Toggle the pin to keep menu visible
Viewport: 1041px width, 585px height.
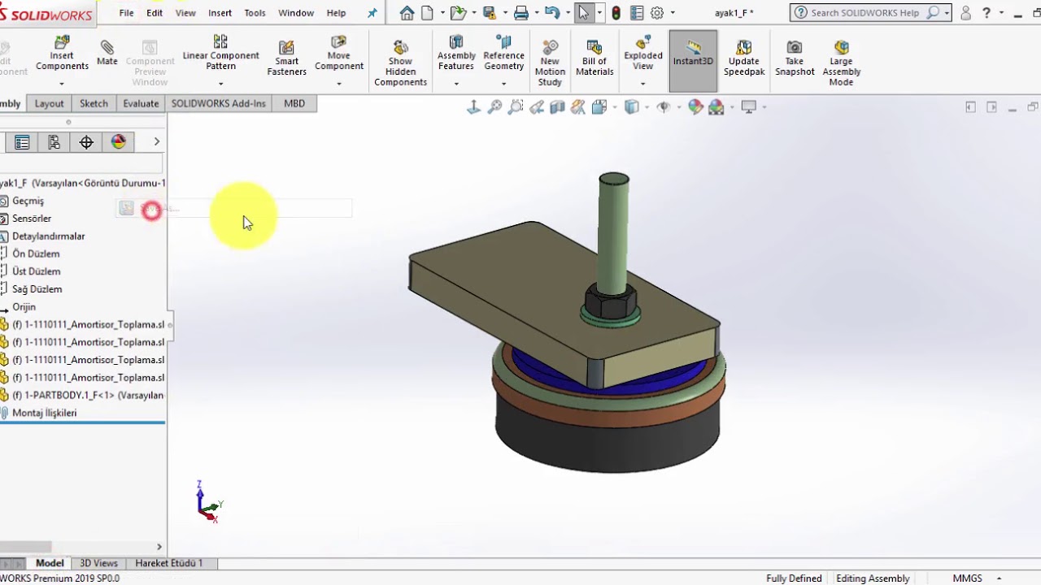(x=372, y=13)
